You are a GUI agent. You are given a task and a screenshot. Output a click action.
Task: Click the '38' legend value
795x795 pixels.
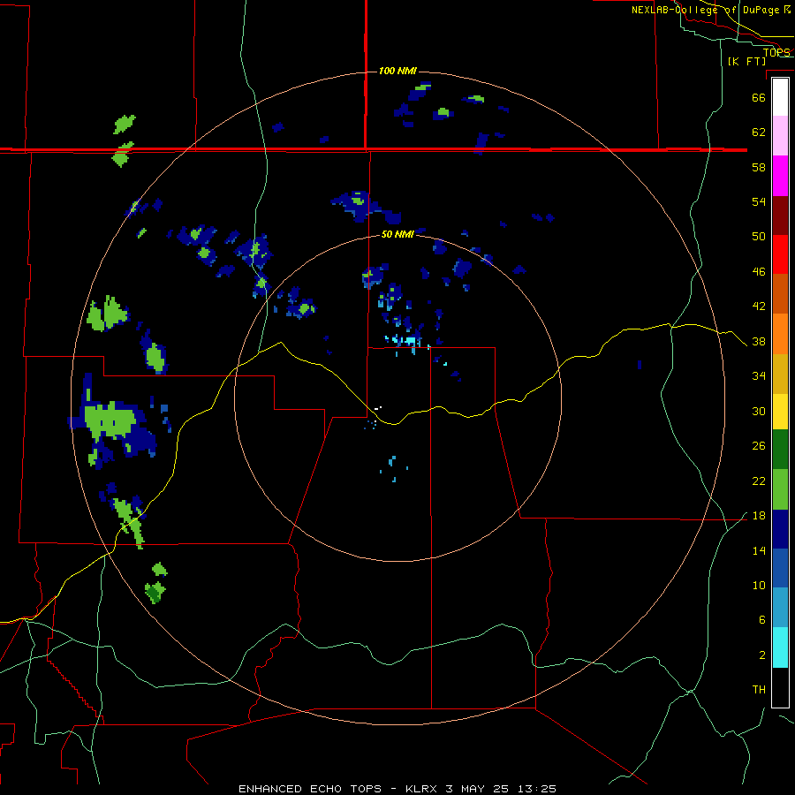pyautogui.click(x=759, y=342)
